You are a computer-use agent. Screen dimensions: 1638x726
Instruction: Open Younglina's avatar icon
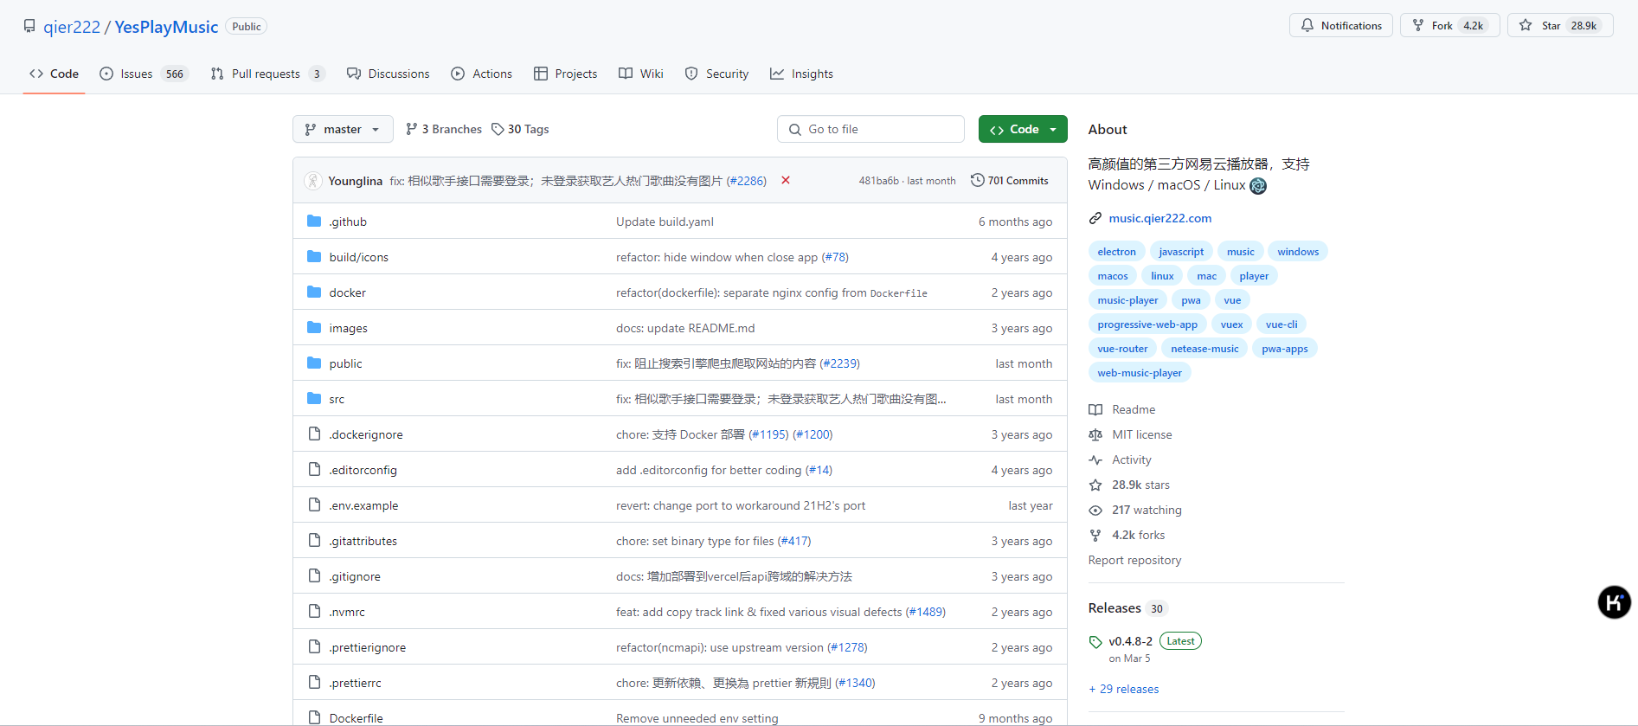click(x=312, y=181)
